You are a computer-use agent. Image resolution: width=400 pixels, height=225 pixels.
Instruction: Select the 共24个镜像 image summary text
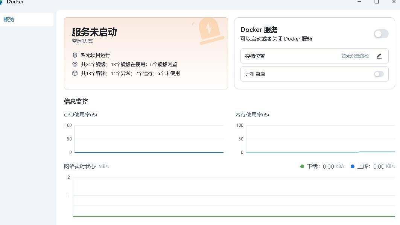(129, 64)
